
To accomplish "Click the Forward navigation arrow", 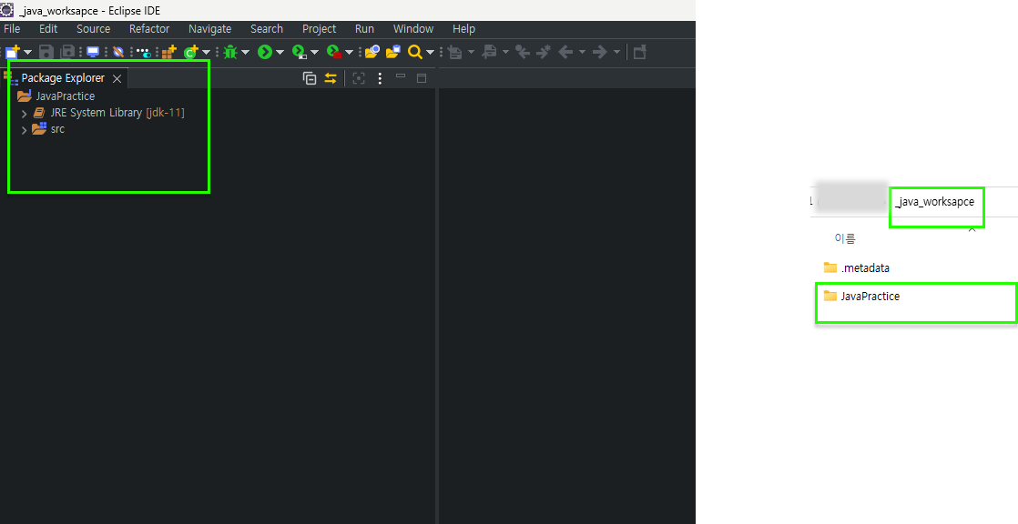I will (600, 52).
